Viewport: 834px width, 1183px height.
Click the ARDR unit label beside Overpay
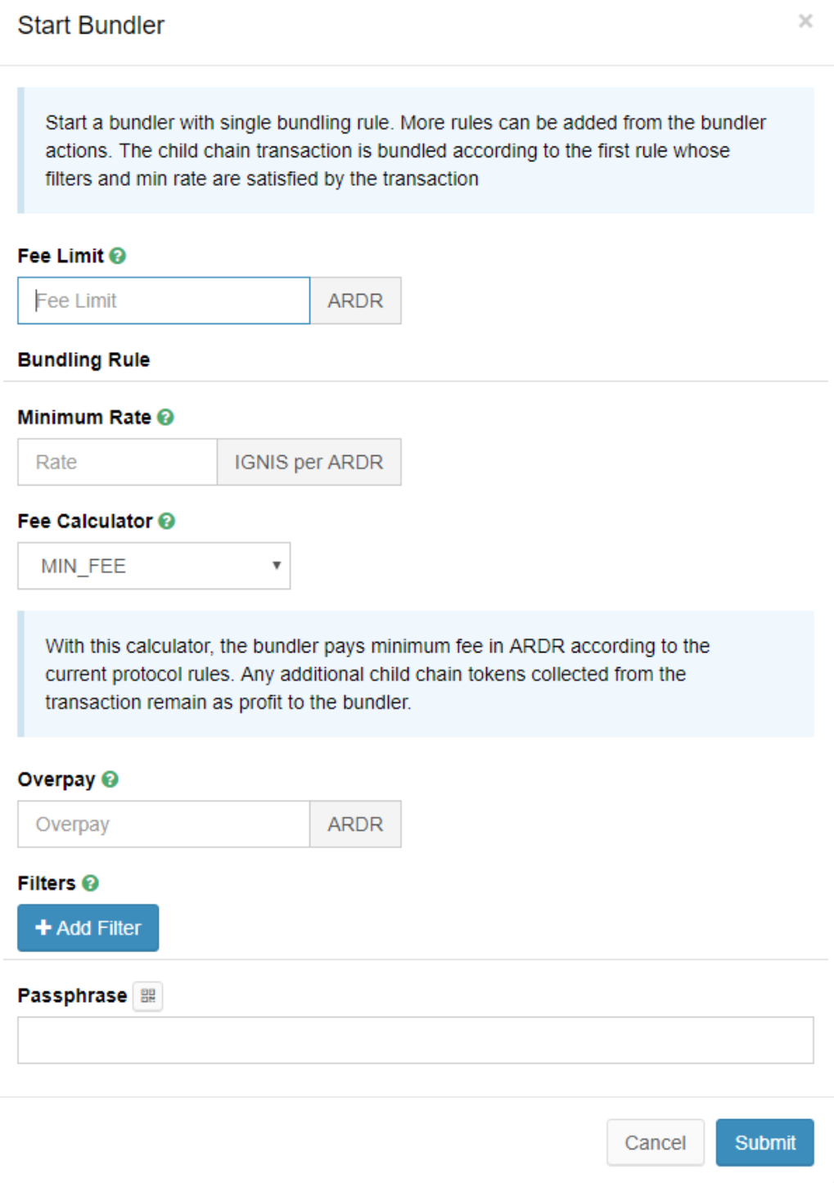pos(355,824)
